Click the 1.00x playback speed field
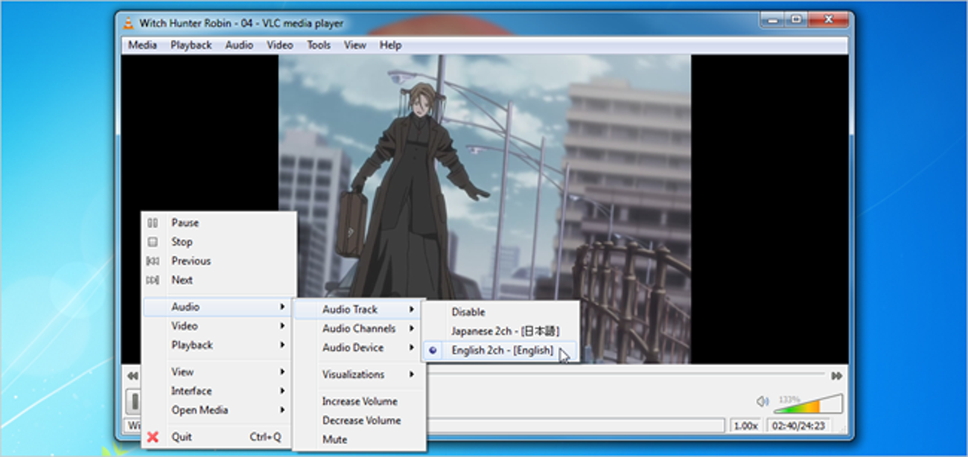968x457 pixels. click(745, 426)
